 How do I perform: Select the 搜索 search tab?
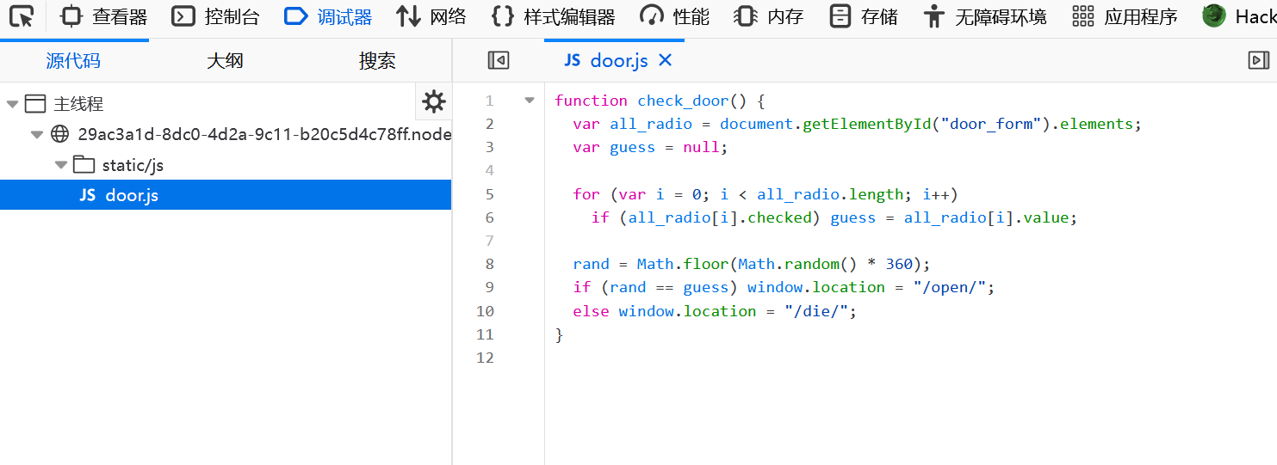pos(377,61)
